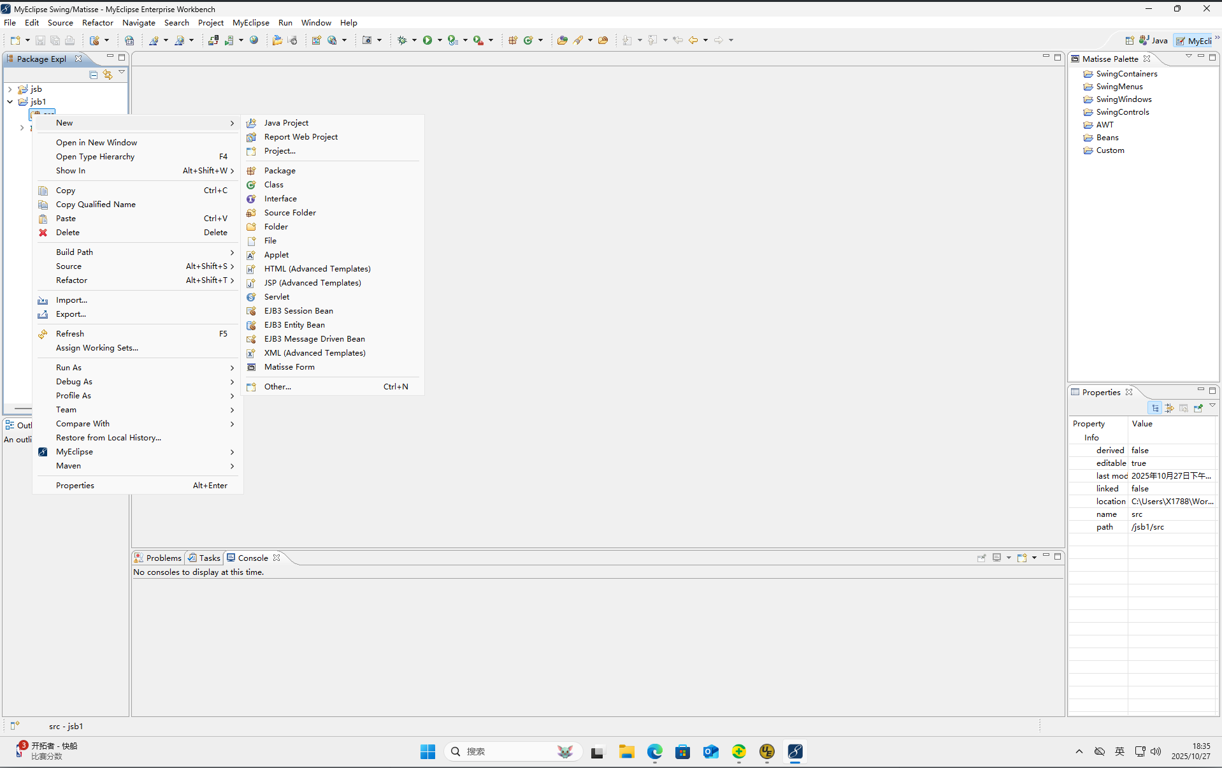Open the Package Explorer view menu triangle

(x=122, y=73)
